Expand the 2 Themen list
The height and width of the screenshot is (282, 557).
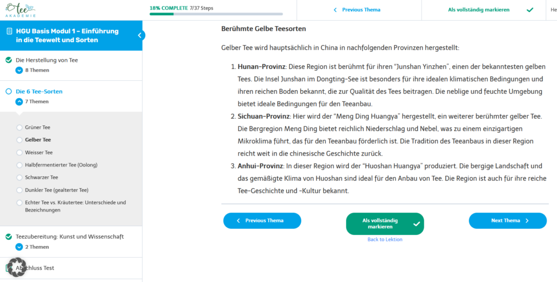(19, 247)
